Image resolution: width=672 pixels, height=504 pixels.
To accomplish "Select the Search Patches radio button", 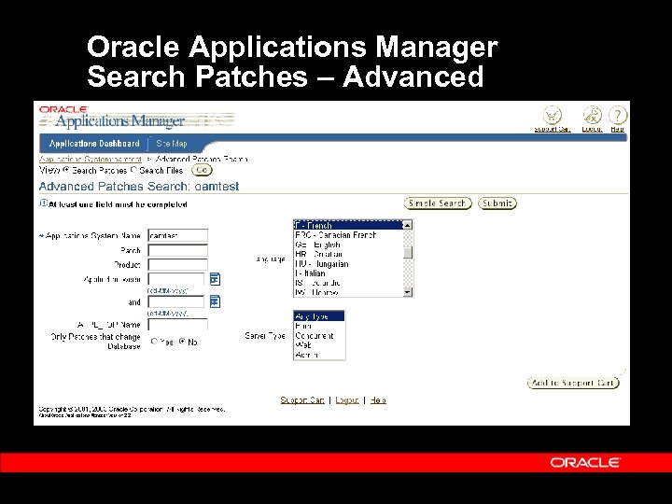I will tap(66, 170).
